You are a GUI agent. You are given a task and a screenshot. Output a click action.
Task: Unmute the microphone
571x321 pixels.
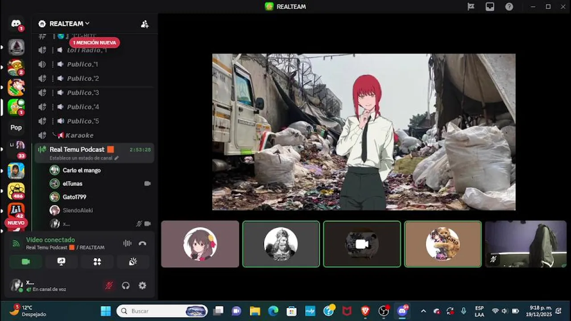(x=109, y=286)
